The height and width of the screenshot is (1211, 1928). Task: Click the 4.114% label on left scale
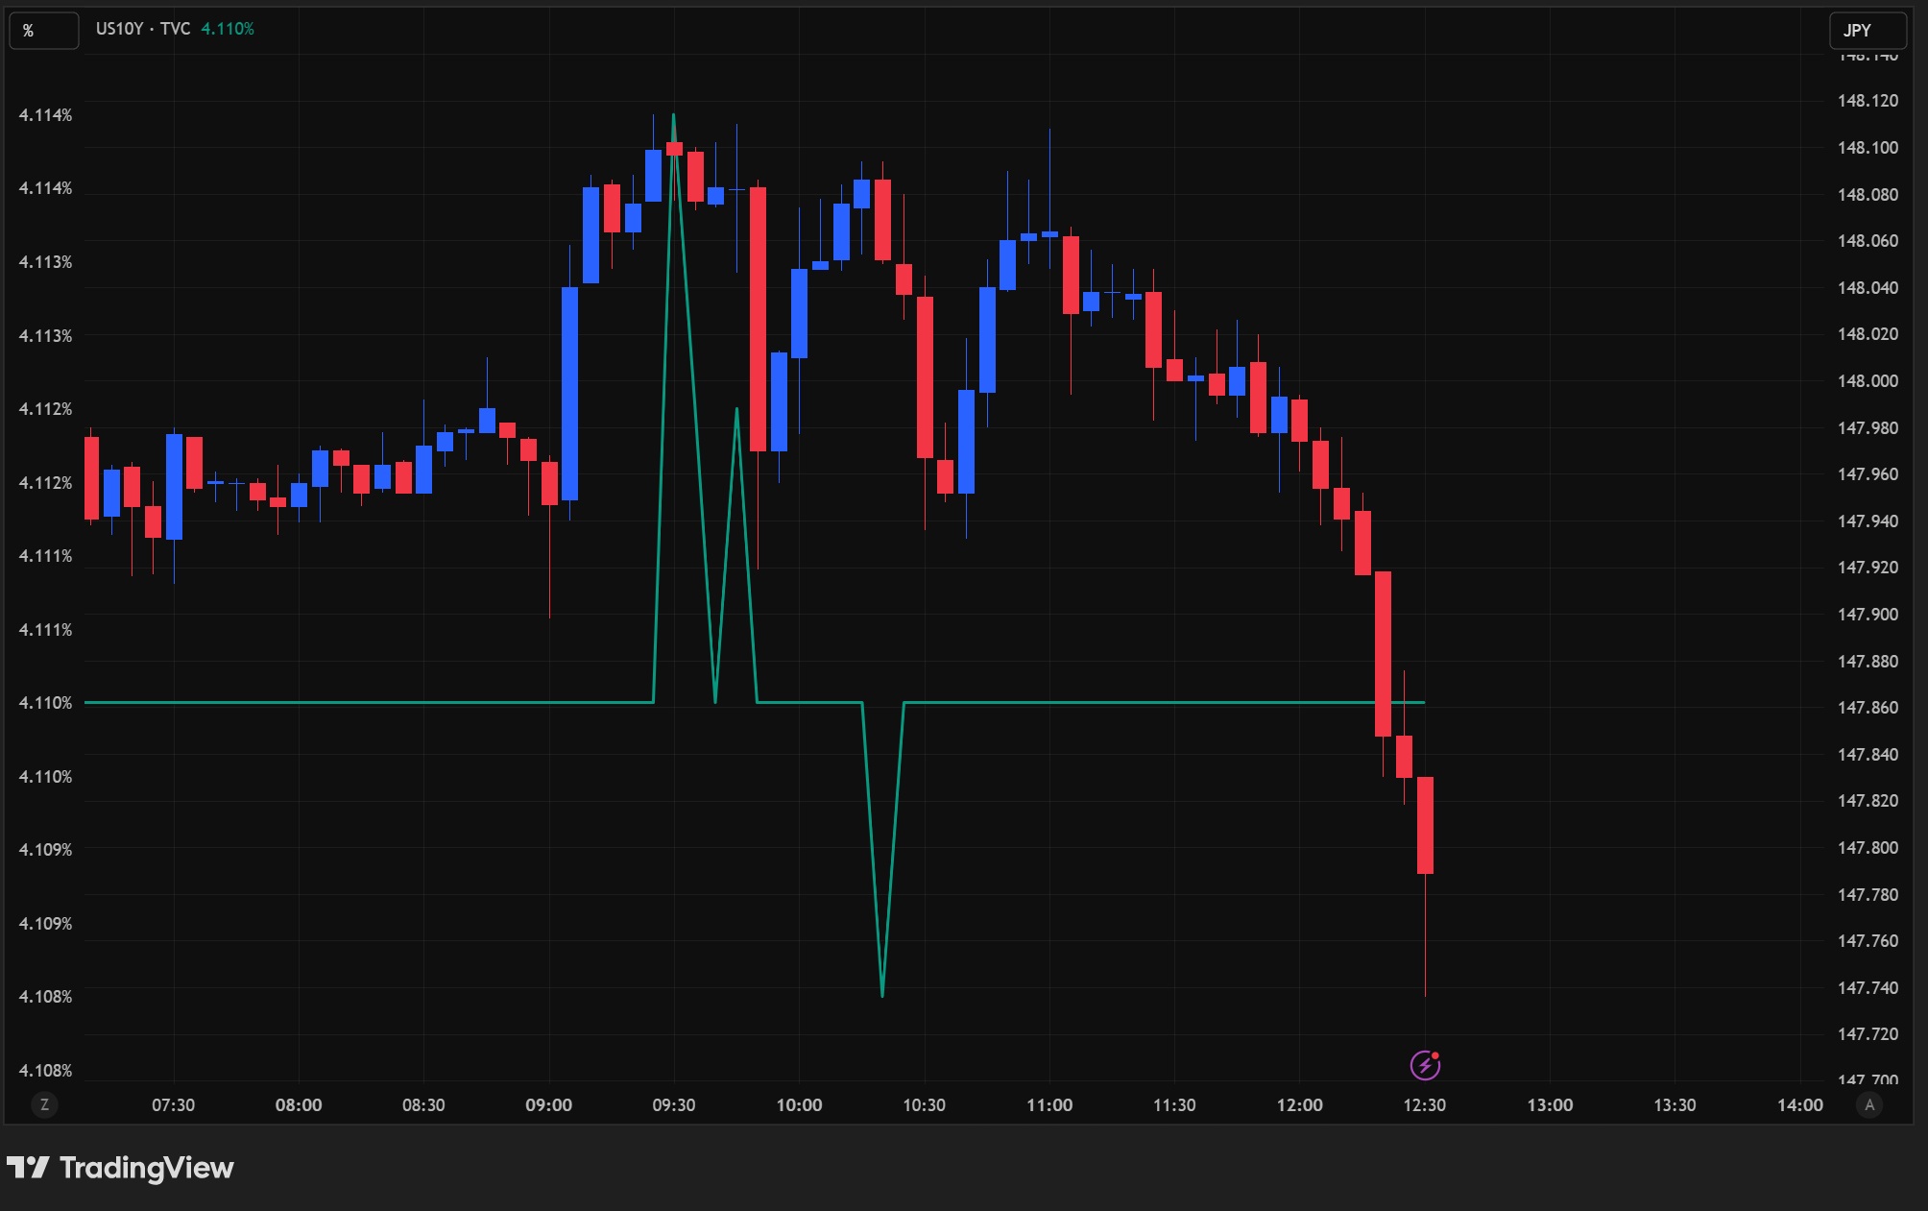tap(45, 115)
